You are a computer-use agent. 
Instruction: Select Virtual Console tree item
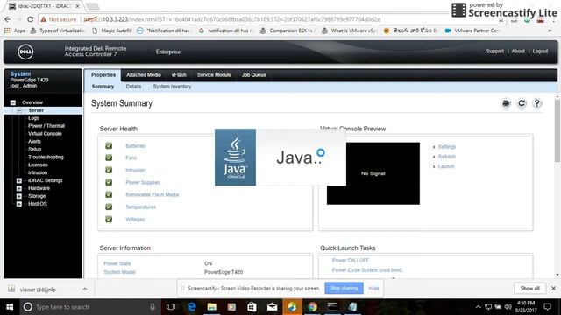tap(45, 134)
